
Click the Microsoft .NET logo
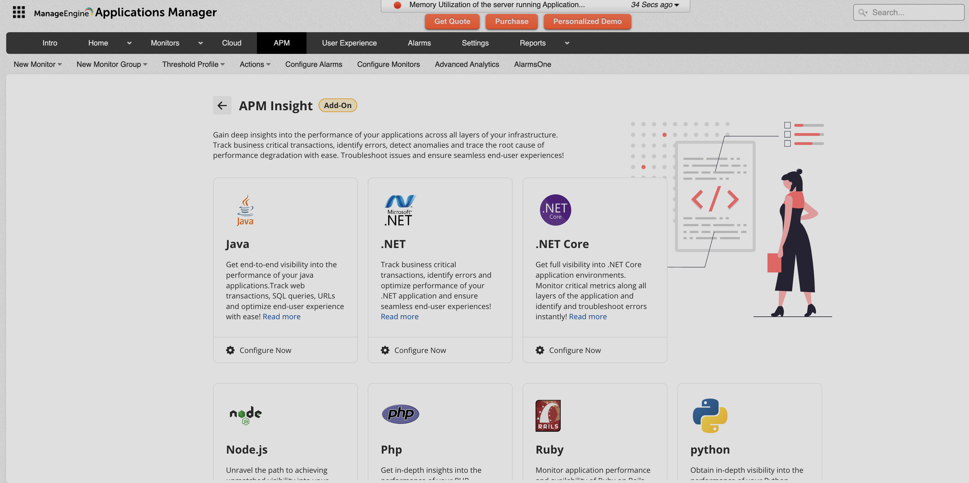coord(399,210)
